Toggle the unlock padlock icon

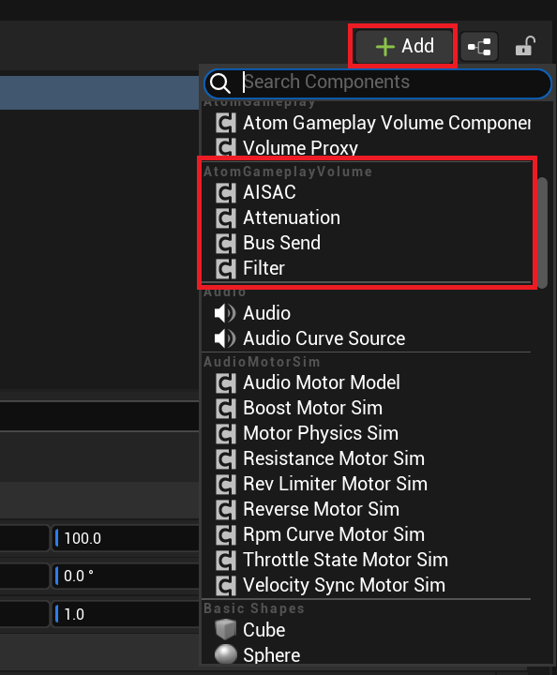click(x=525, y=46)
